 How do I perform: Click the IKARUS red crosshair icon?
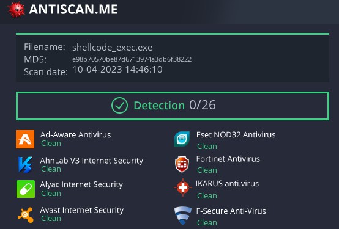(183, 187)
